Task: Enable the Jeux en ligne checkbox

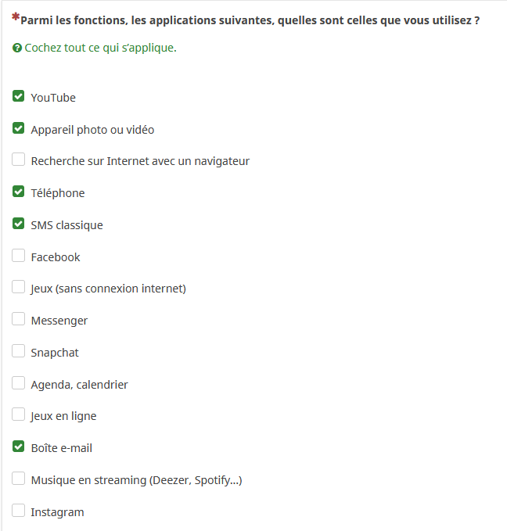Action: pyautogui.click(x=19, y=414)
